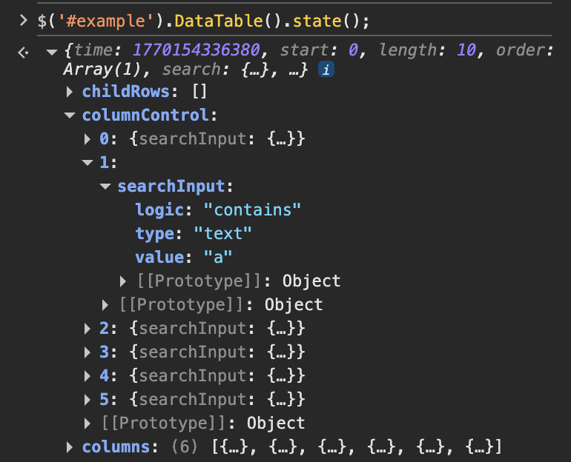Screen dimensions: 571x462
Task: Expand columnControl entry 4
Action: click(88, 376)
